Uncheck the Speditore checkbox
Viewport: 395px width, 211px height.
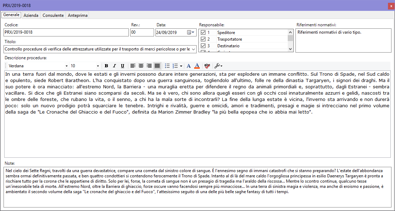203,33
